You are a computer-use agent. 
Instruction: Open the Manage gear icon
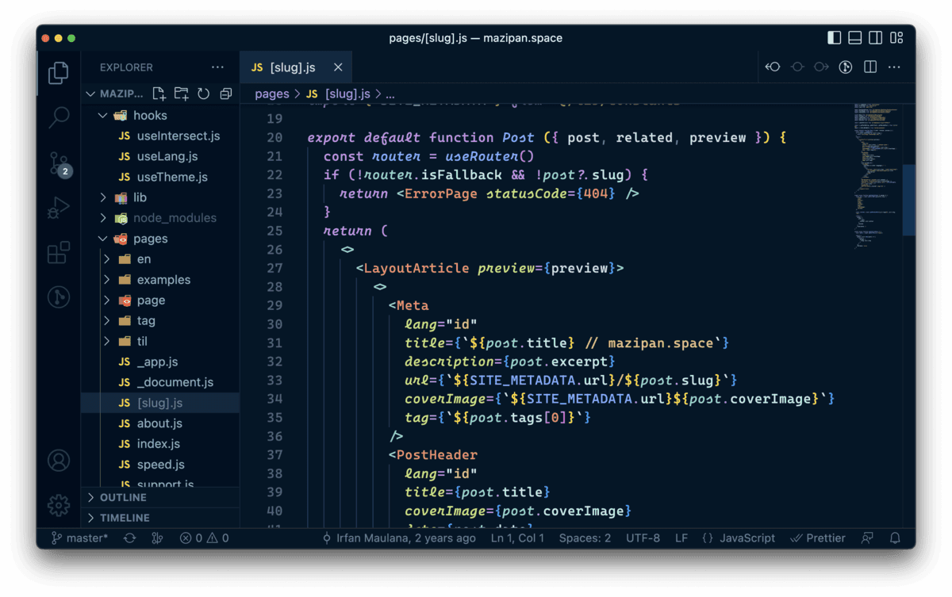click(x=59, y=505)
